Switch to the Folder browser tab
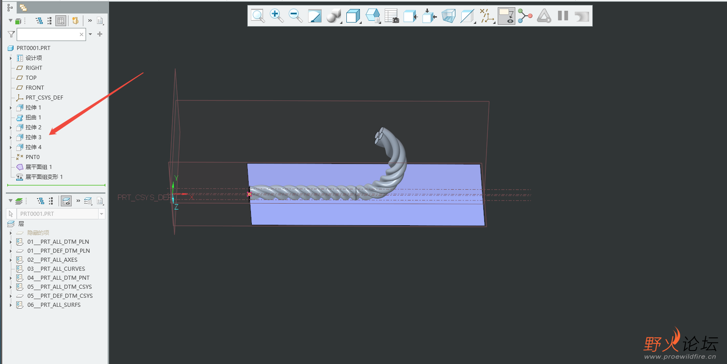Image resolution: width=727 pixels, height=364 pixels. (23, 8)
